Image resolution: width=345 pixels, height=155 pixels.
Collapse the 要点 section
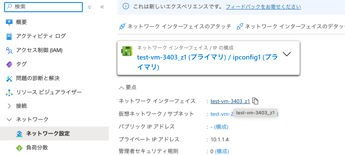pos(121,87)
